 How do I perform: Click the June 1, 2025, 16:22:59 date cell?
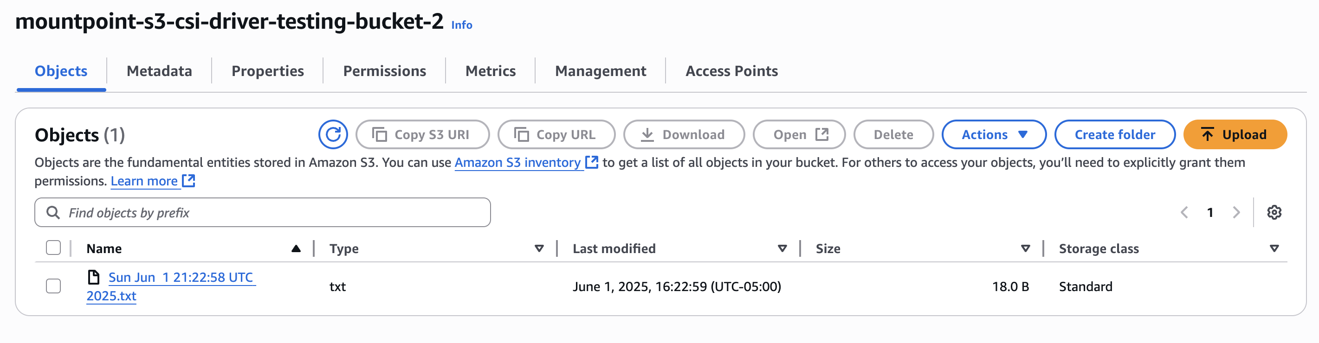(677, 286)
